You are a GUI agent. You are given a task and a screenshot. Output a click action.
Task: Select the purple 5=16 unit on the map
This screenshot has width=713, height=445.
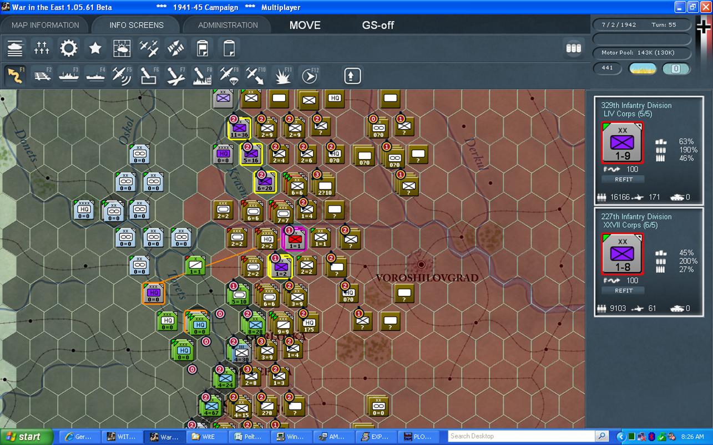(251, 154)
